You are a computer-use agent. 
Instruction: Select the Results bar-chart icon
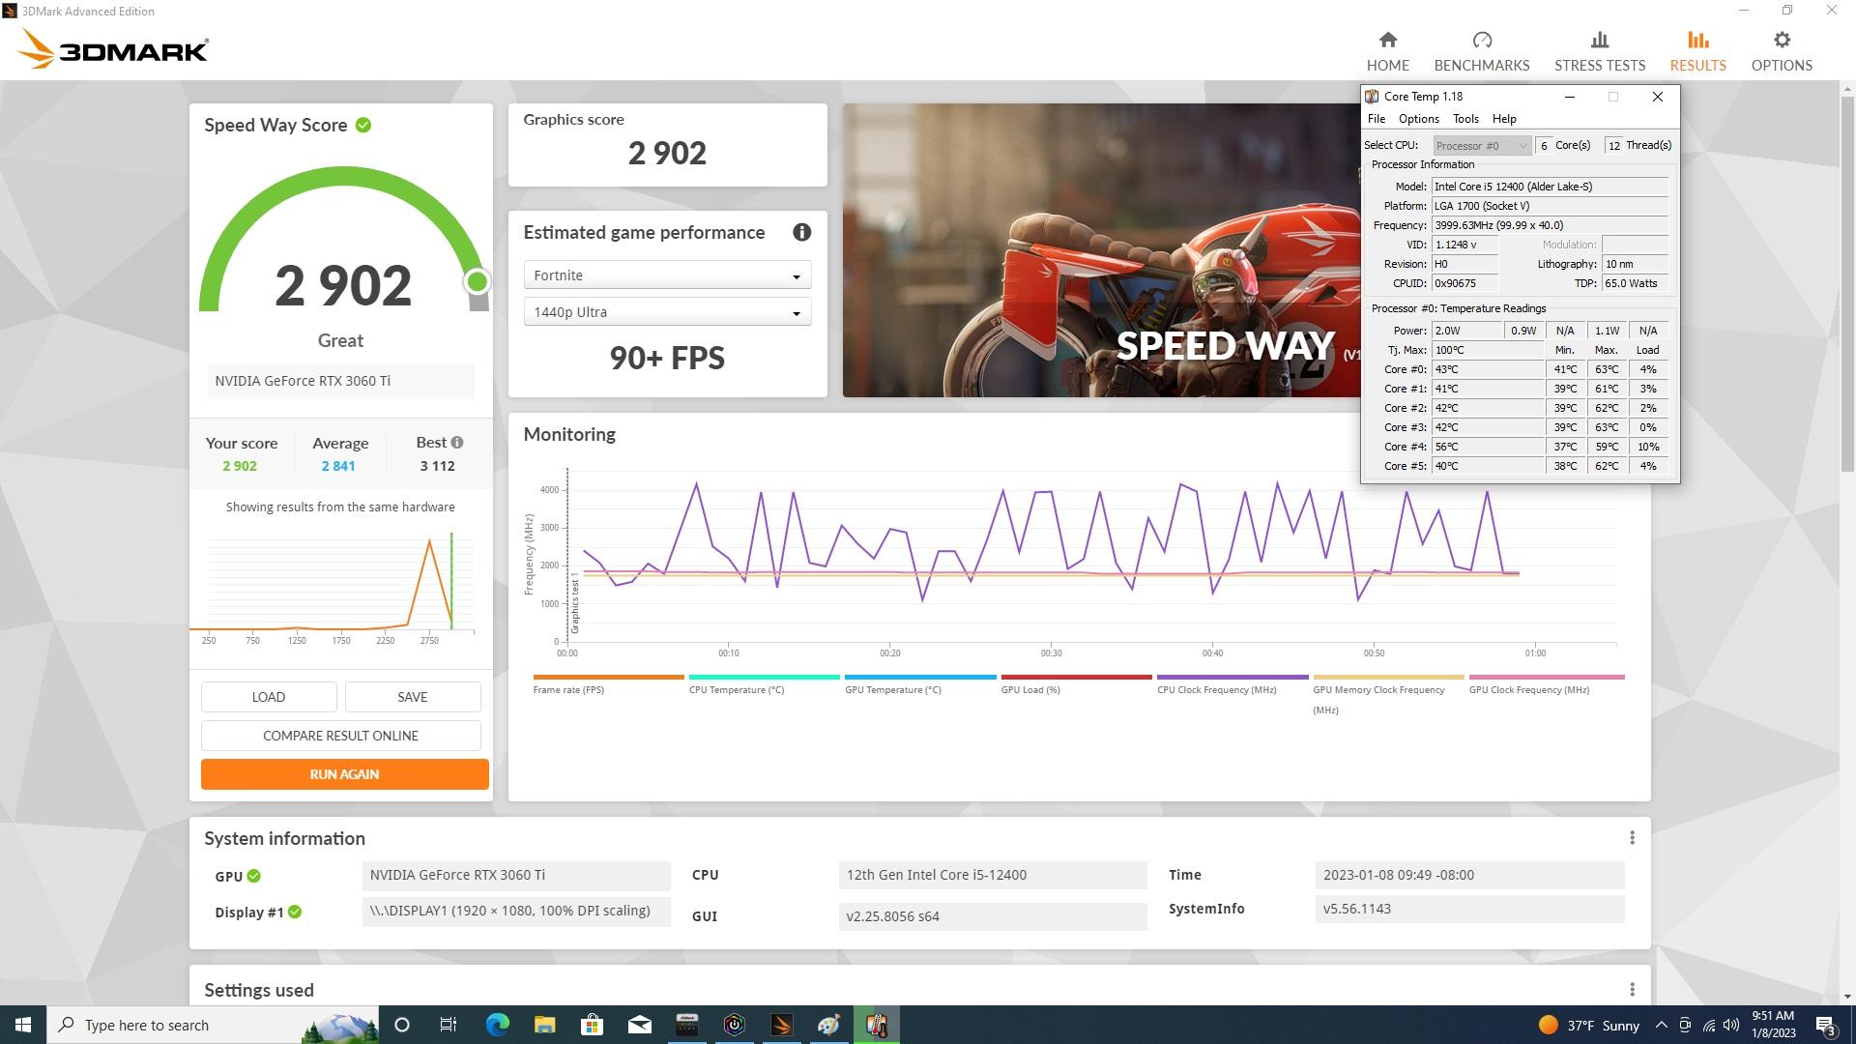click(1697, 41)
